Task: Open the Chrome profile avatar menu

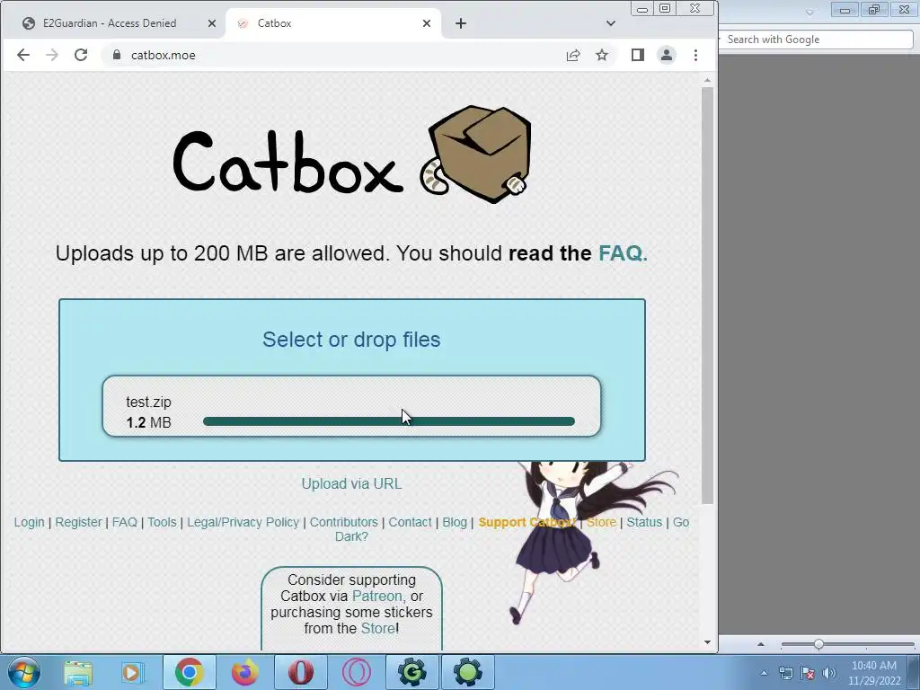Action: pos(667,55)
